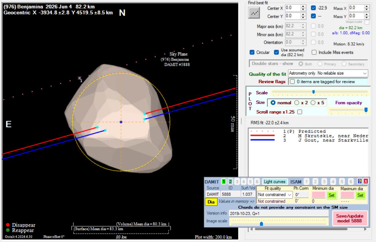Decrease the Center X value with down arrow
376x242 pixels.
coord(303,9)
